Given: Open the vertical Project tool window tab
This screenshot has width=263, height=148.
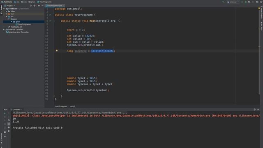Looking at the screenshot, I should click(1, 10).
